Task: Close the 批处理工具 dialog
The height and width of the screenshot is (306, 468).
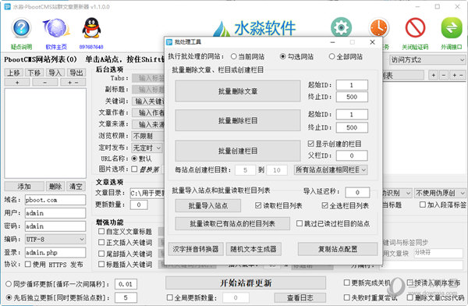Action: [x=372, y=42]
